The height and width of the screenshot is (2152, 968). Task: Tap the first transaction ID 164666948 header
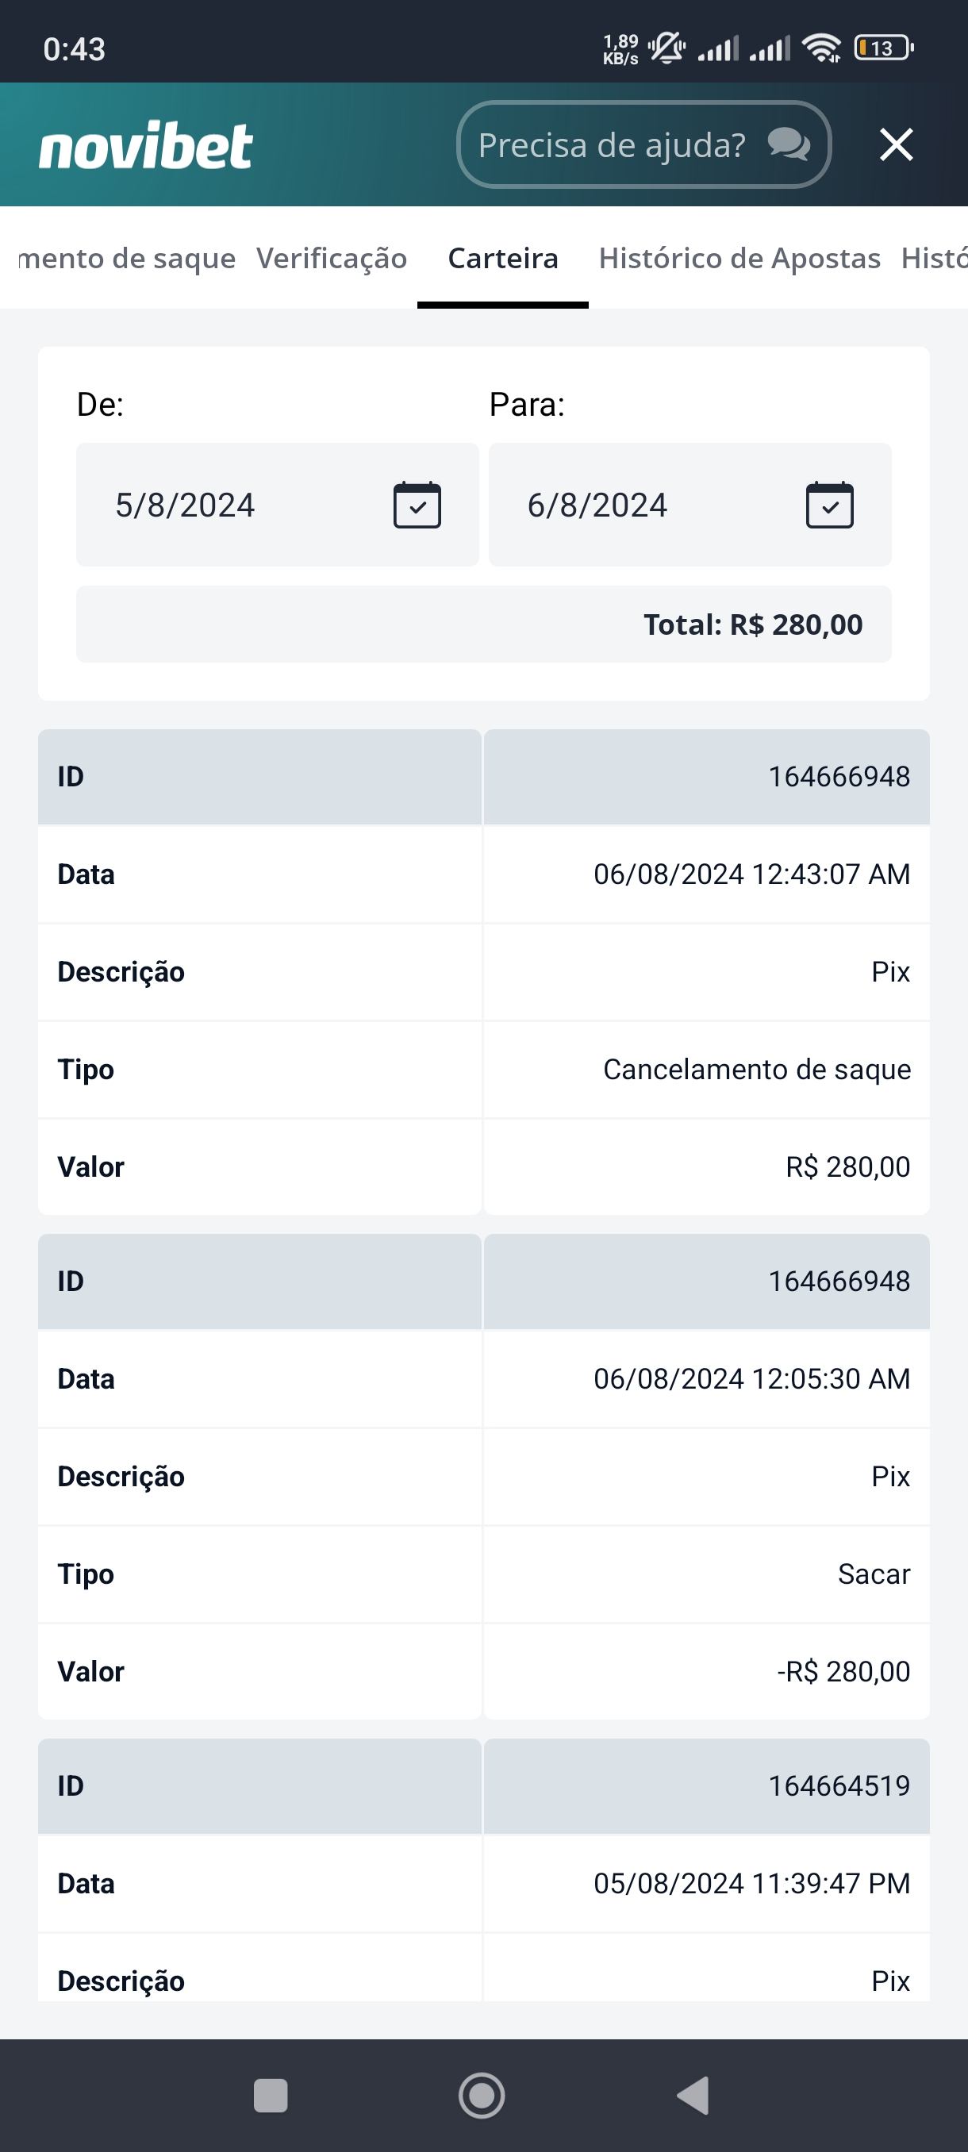click(x=483, y=777)
